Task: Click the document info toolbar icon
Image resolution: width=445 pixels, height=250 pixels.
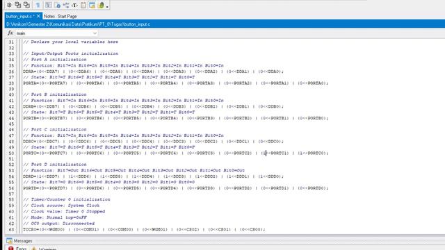Action: tap(57, 5)
